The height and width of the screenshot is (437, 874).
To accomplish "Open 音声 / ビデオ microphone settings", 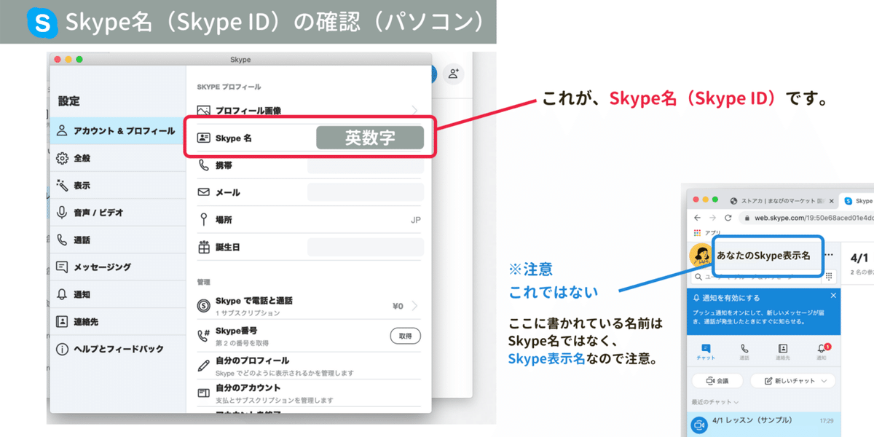I will click(x=117, y=213).
